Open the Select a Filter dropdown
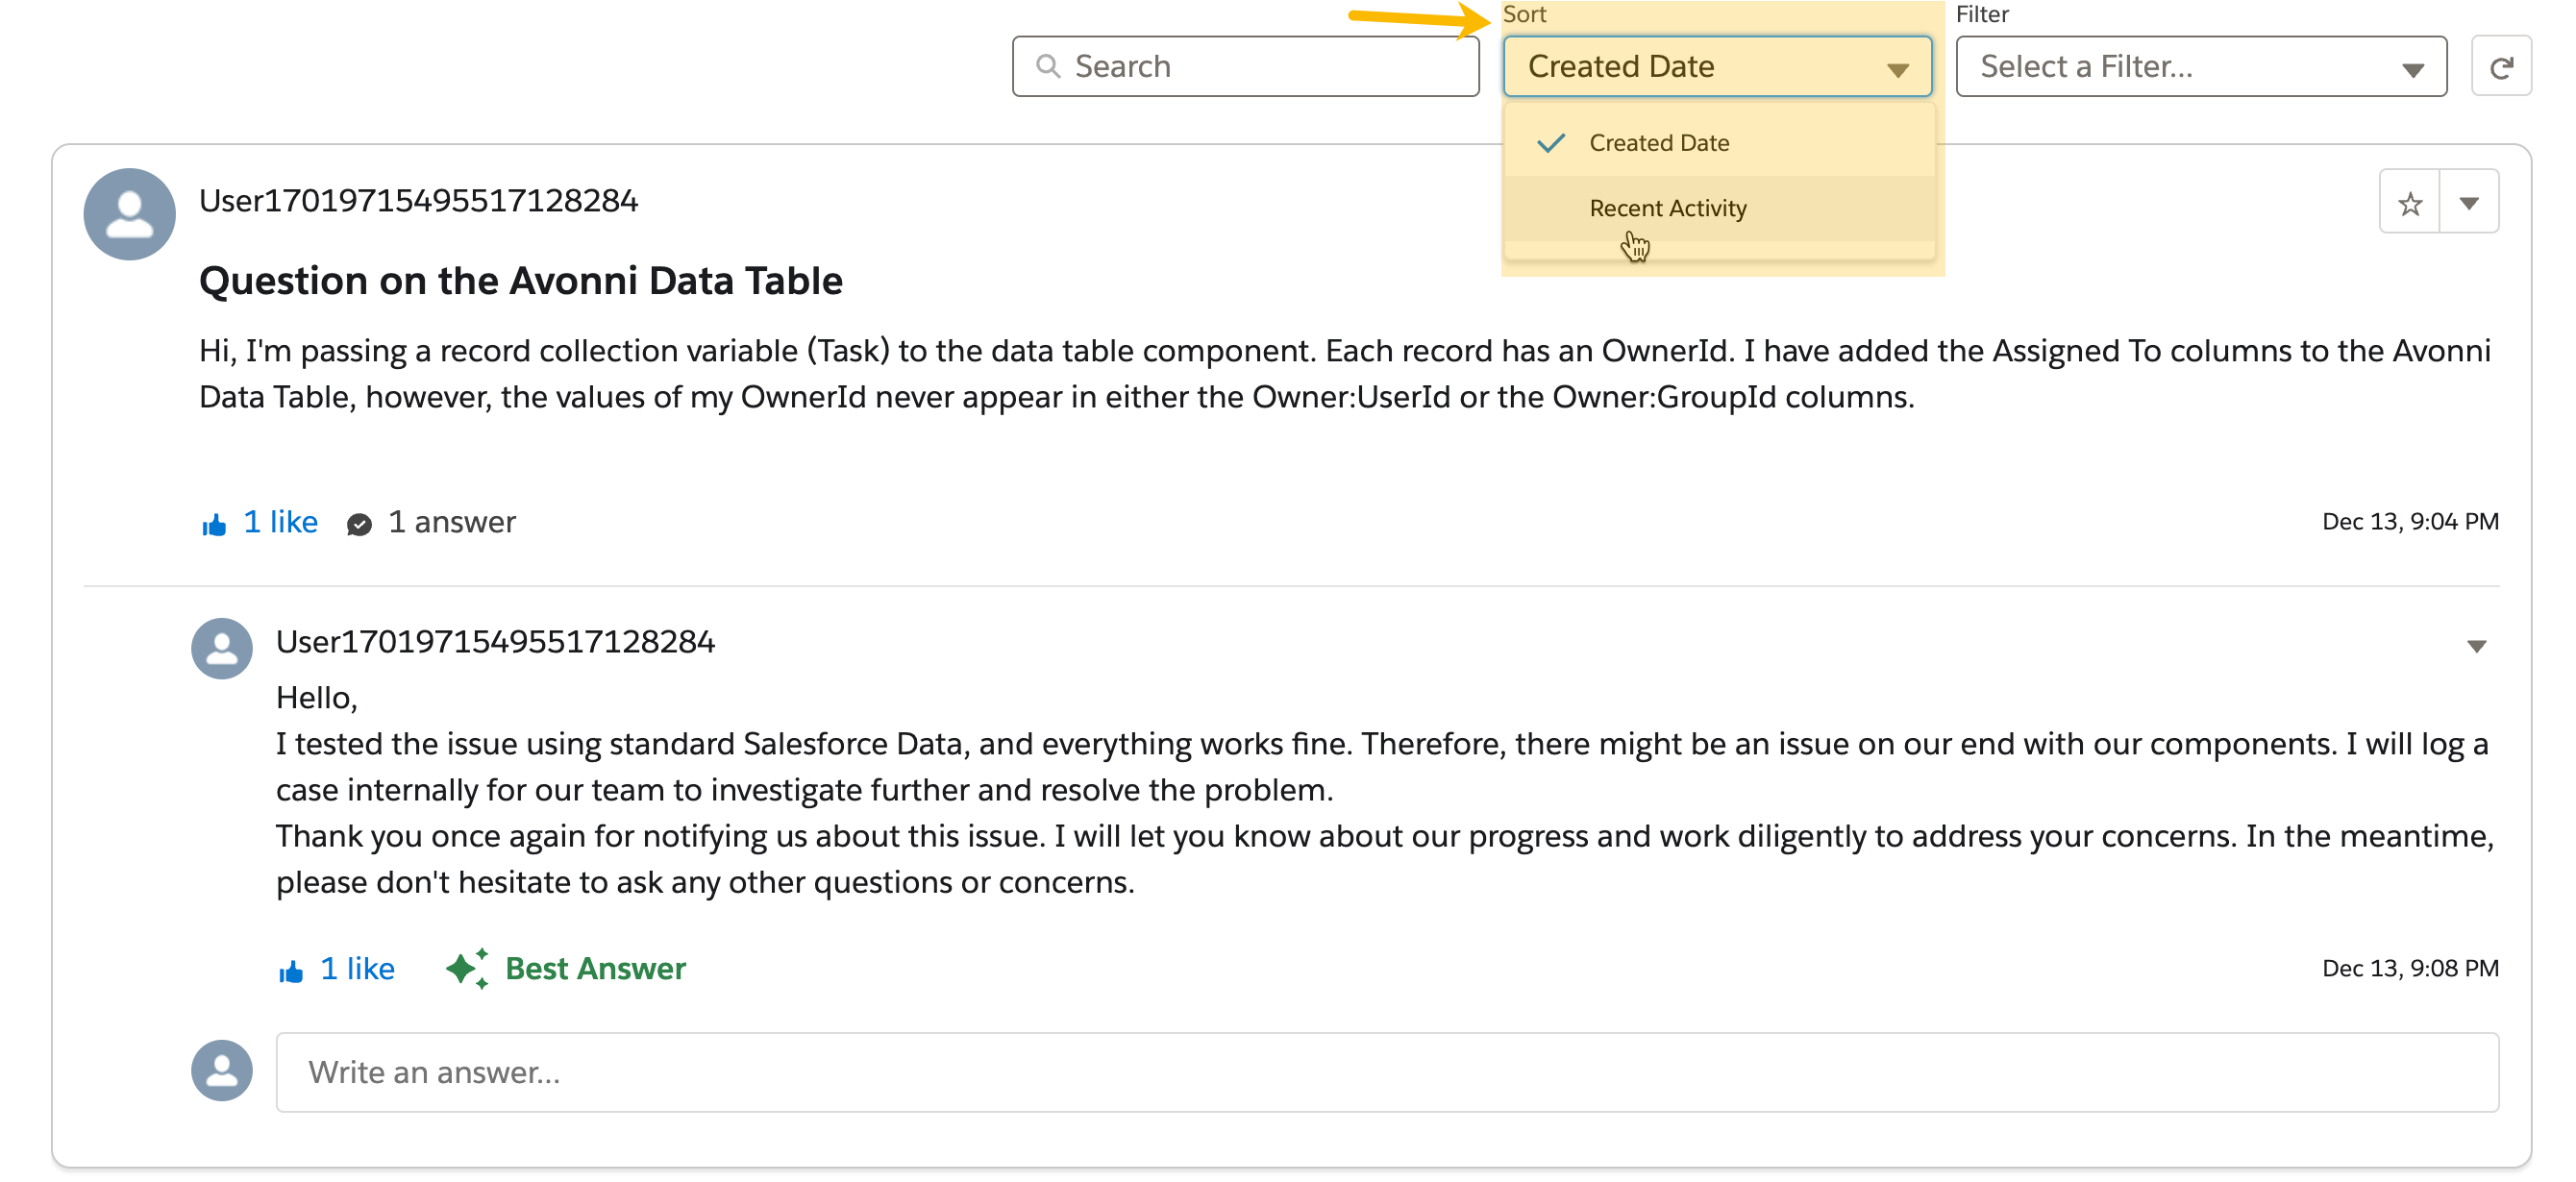This screenshot has width=2576, height=1182. pos(2200,67)
